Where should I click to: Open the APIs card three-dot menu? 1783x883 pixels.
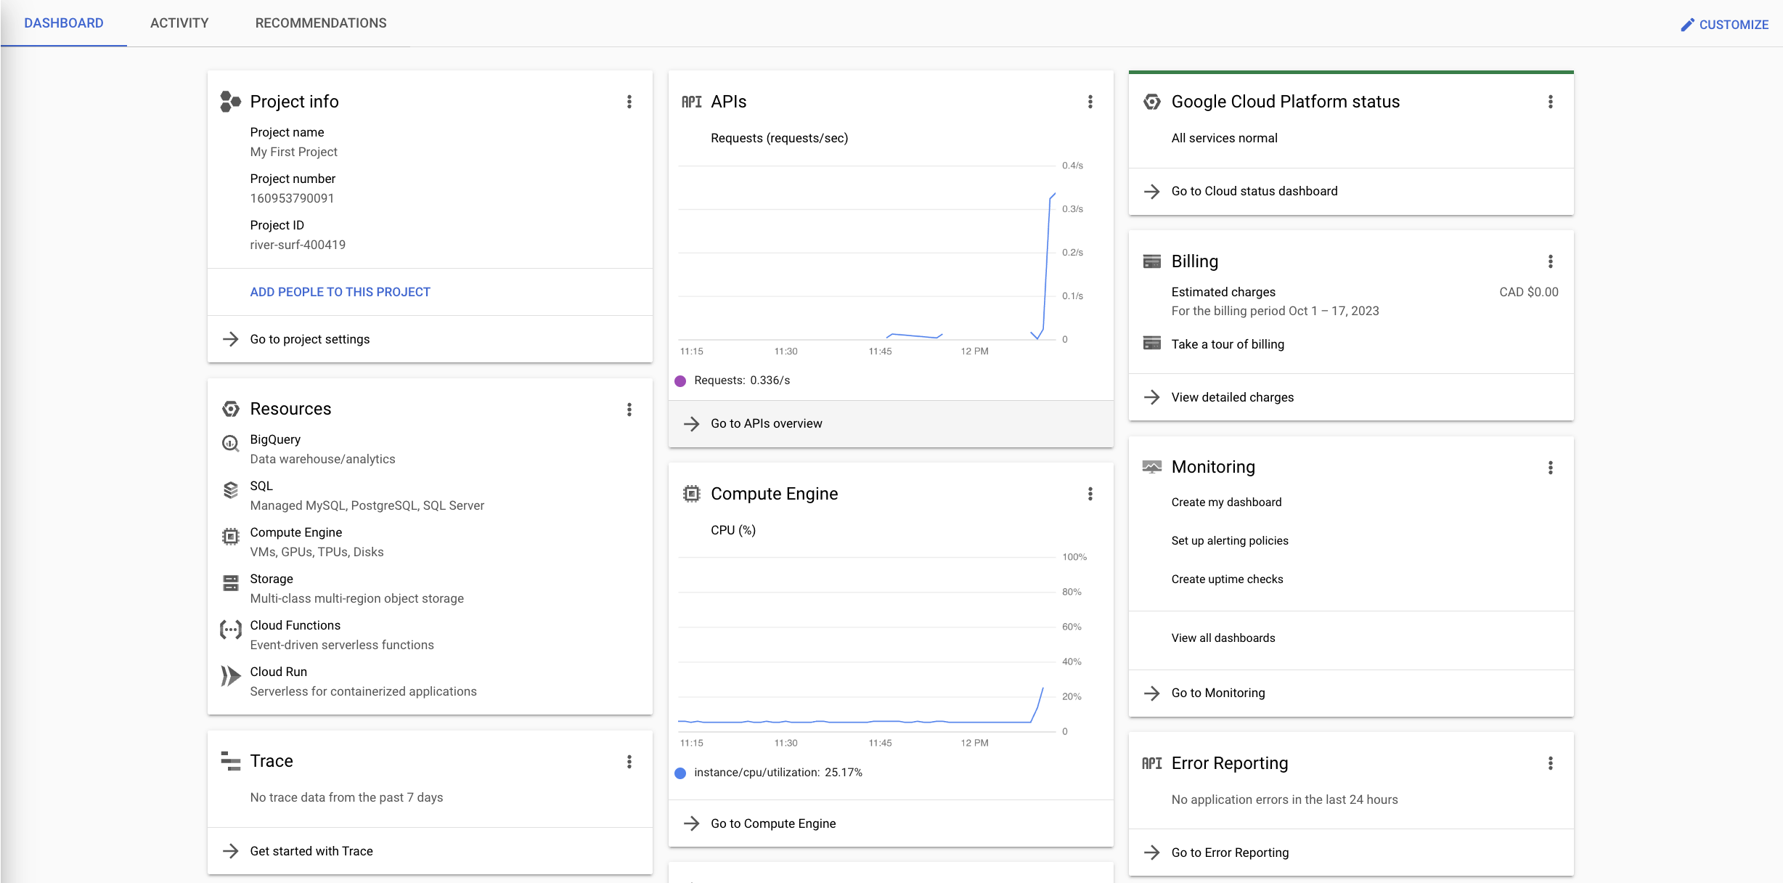[x=1090, y=102]
